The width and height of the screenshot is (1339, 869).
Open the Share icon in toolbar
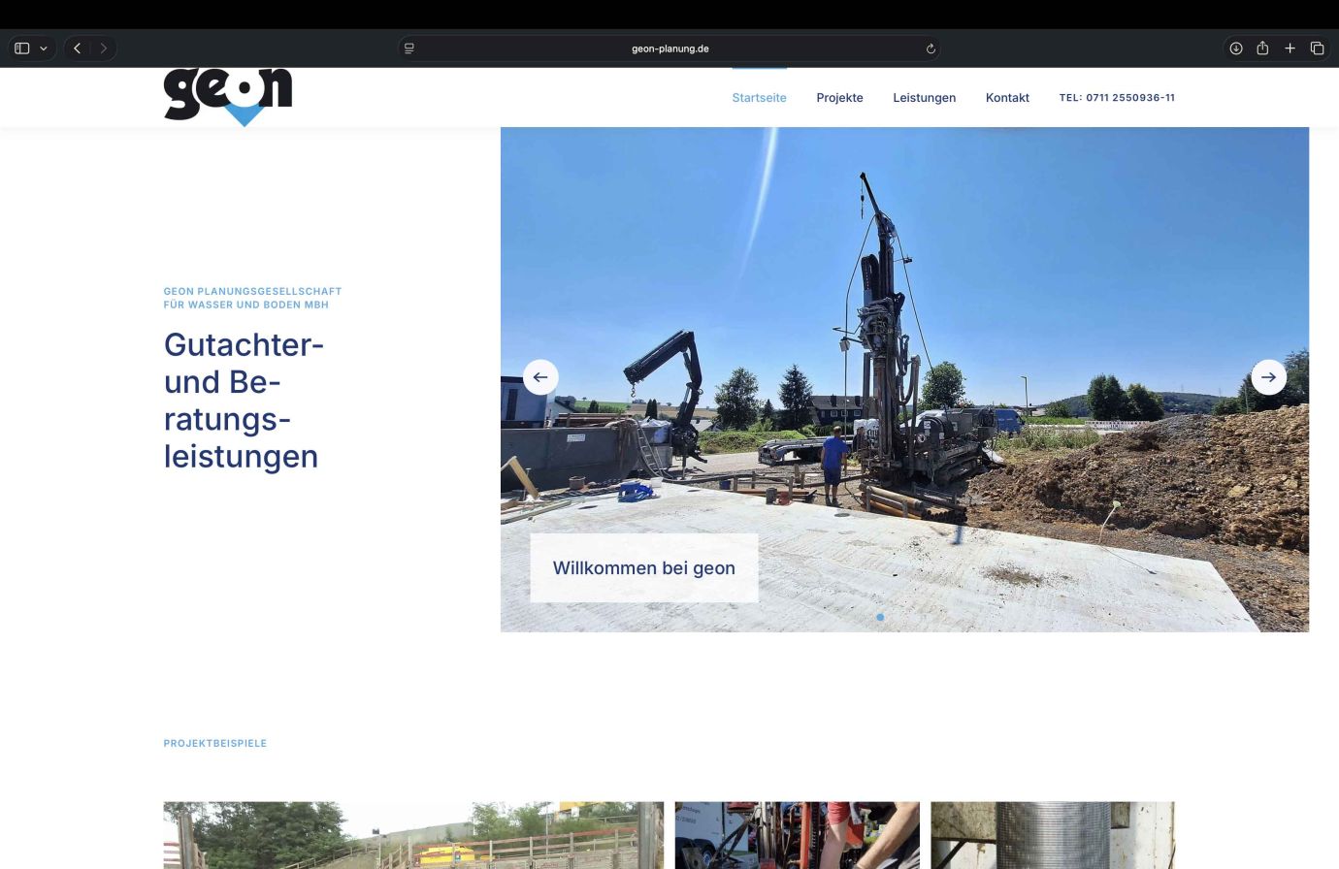tap(1262, 48)
